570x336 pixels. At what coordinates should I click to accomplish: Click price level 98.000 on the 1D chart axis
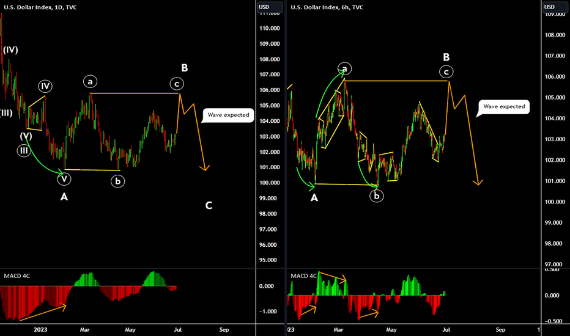point(268,214)
